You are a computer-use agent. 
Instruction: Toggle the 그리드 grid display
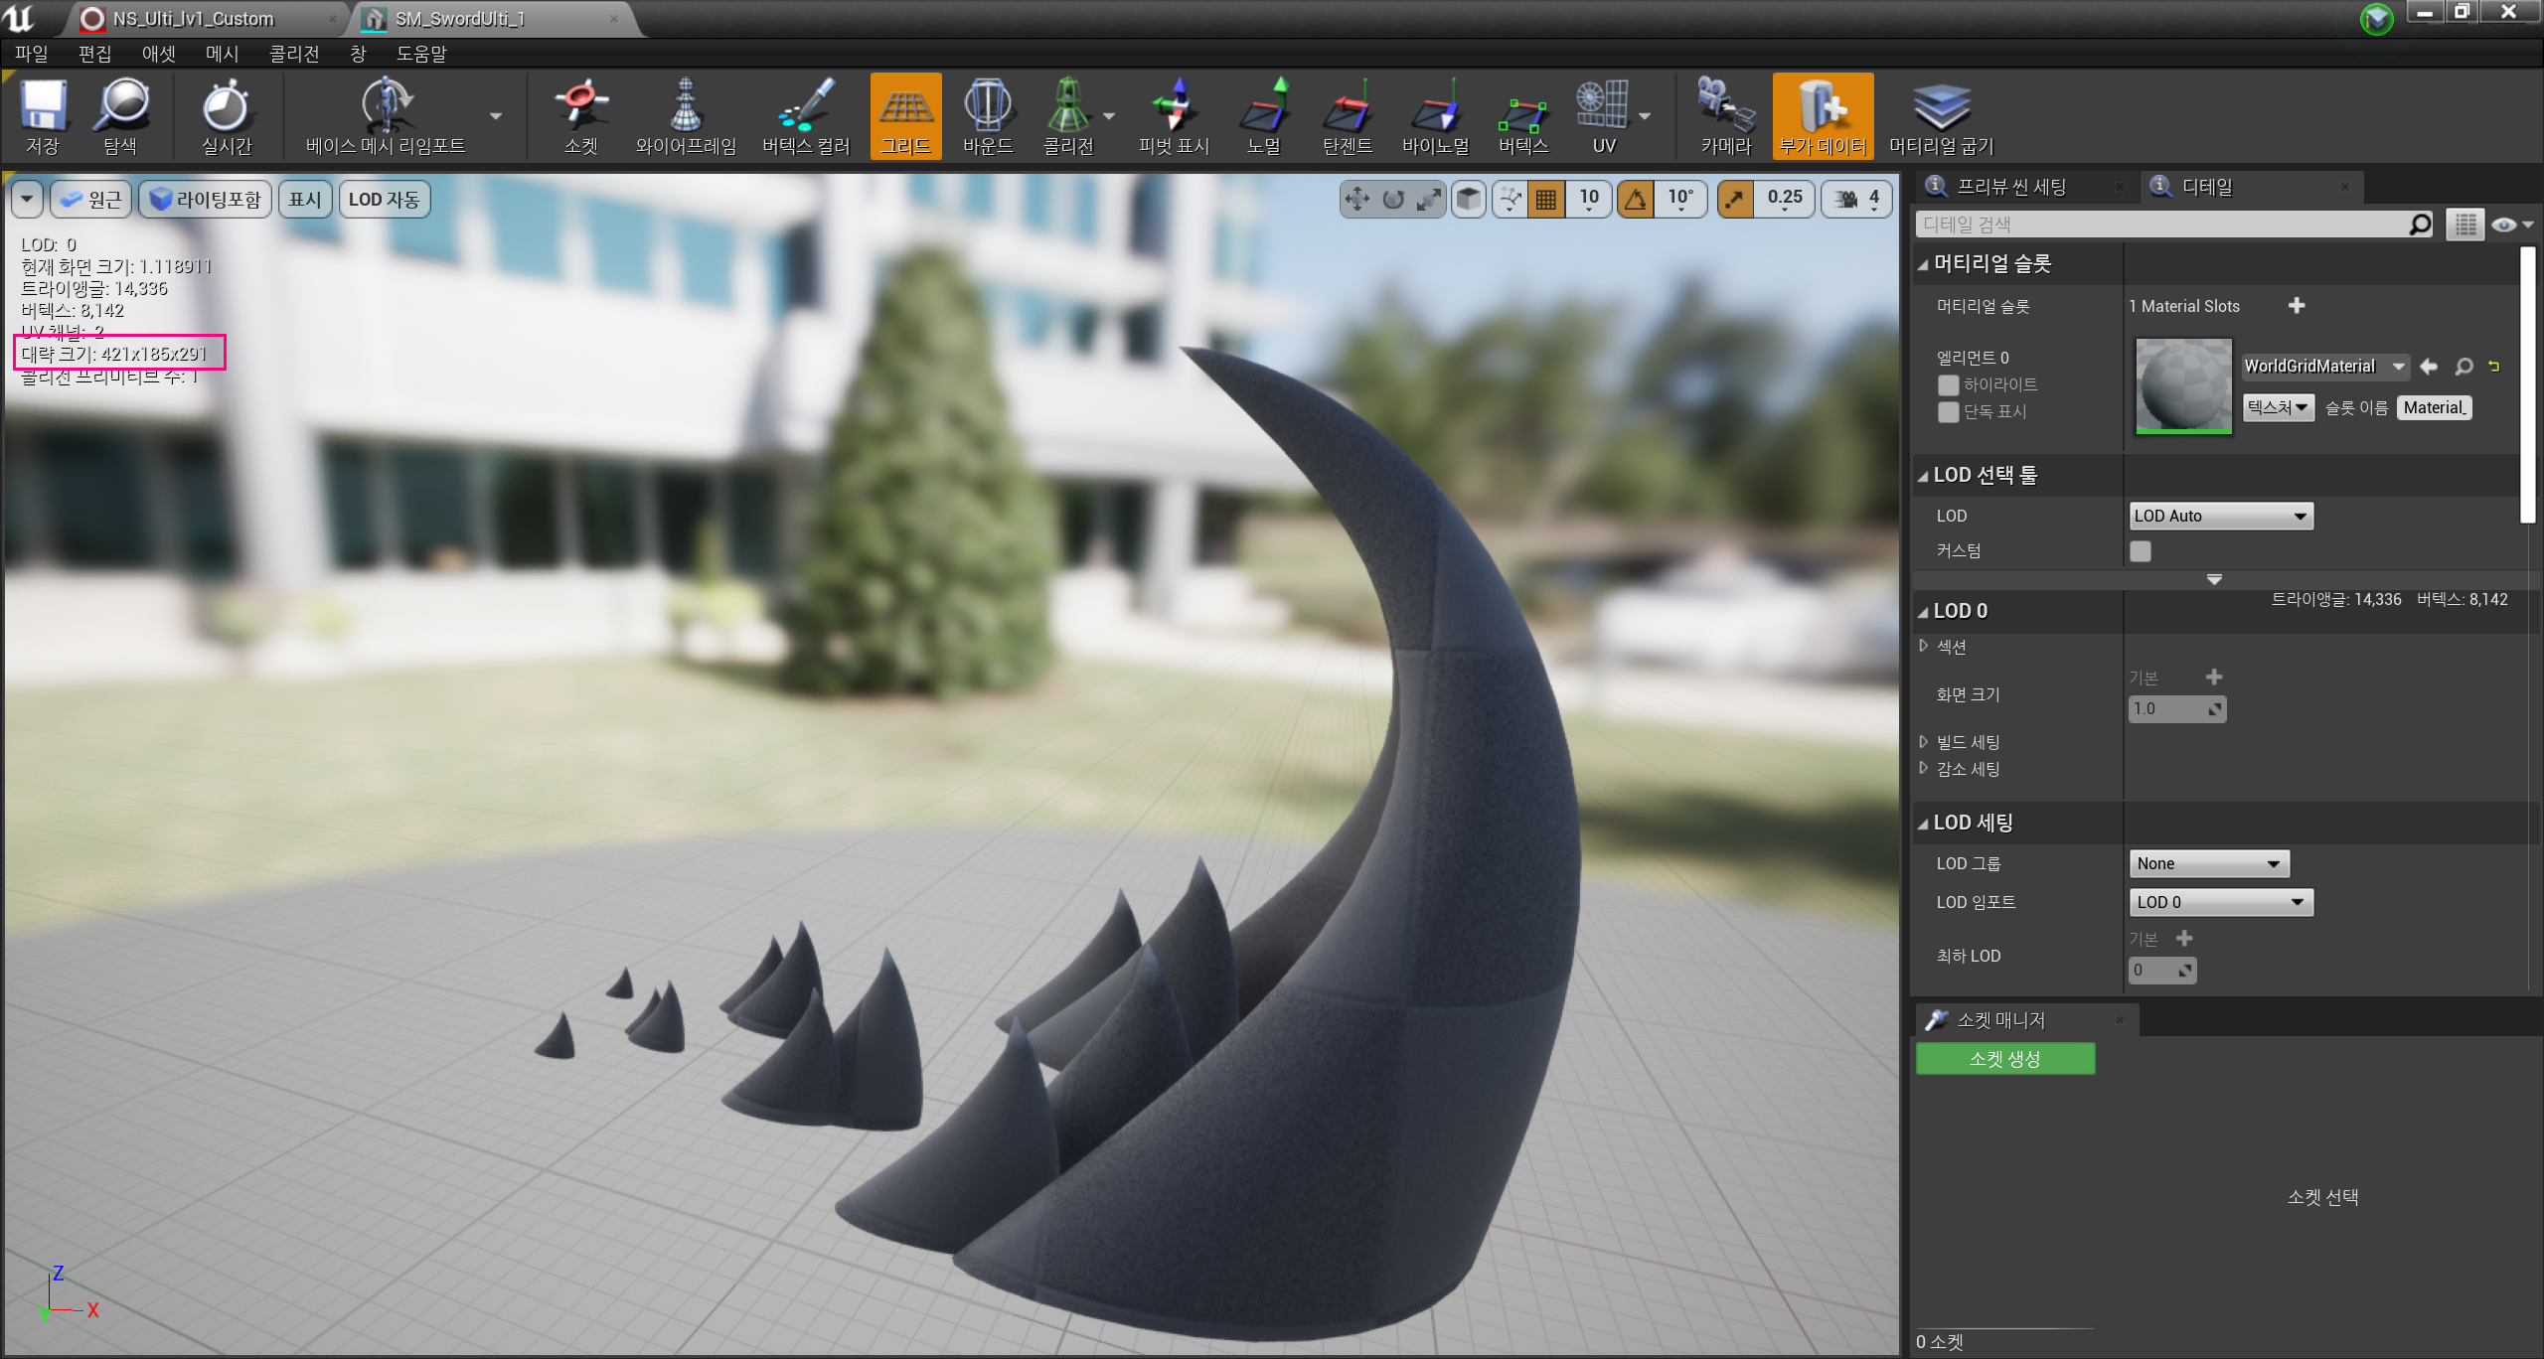coord(905,116)
